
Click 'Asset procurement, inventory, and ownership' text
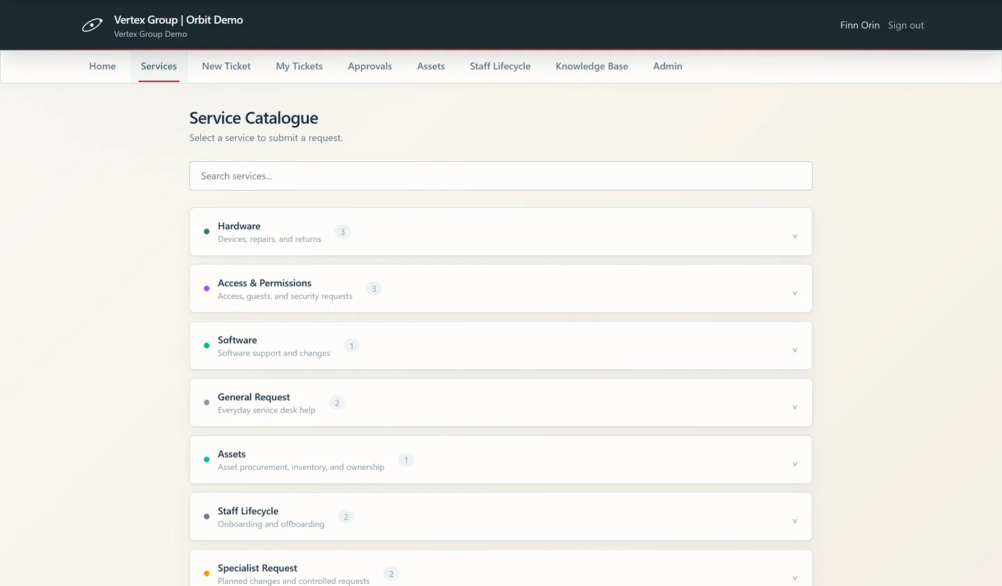click(x=301, y=467)
